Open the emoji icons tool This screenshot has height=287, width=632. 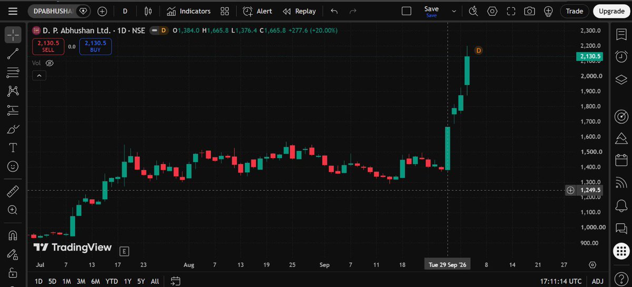[x=13, y=166]
